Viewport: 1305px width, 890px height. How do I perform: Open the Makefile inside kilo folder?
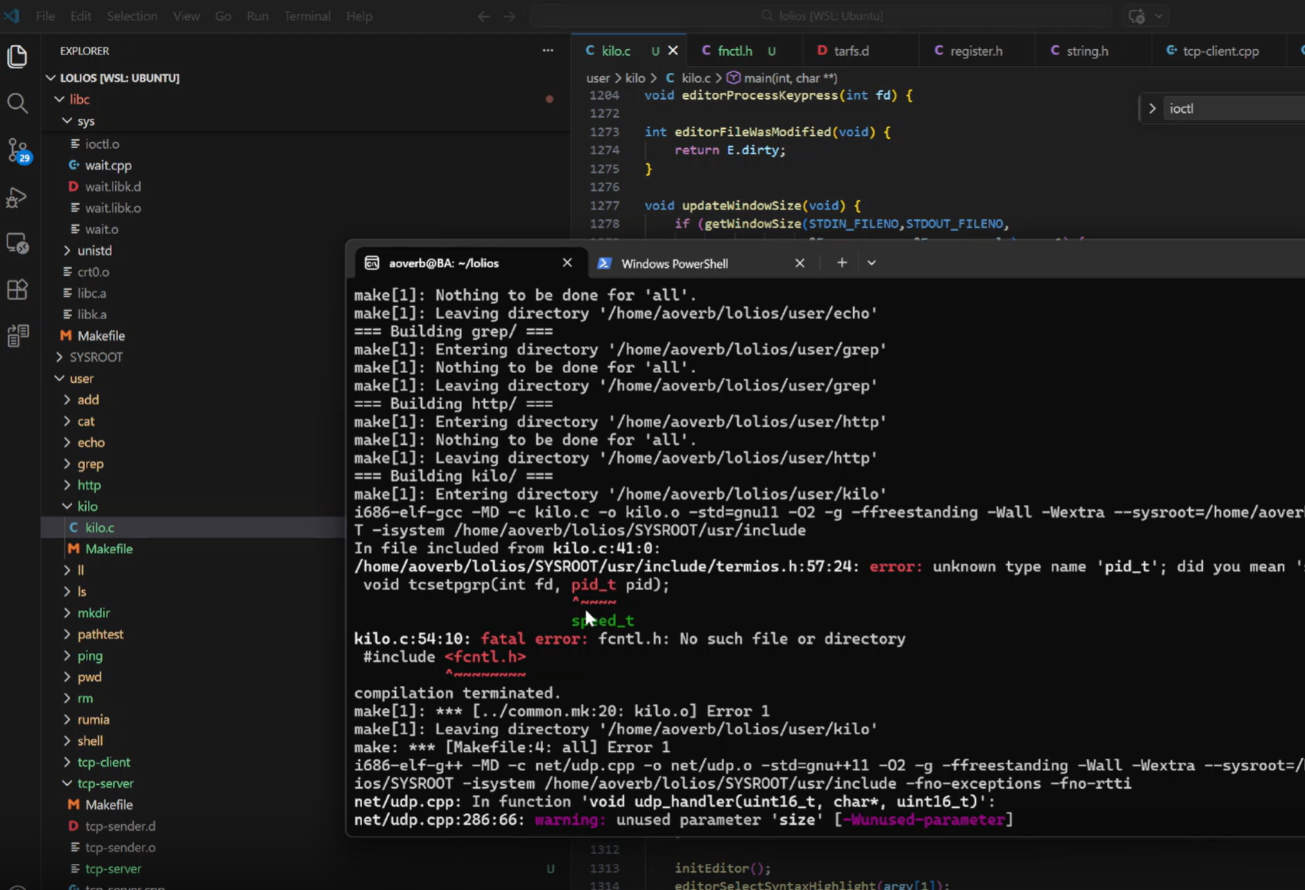point(109,549)
